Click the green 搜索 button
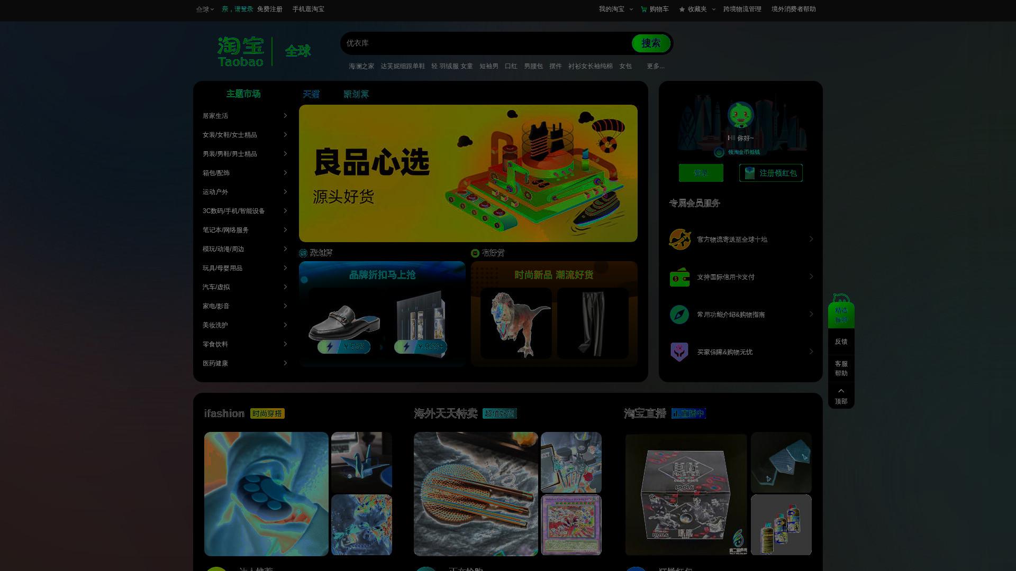The width and height of the screenshot is (1016, 571). [x=651, y=43]
